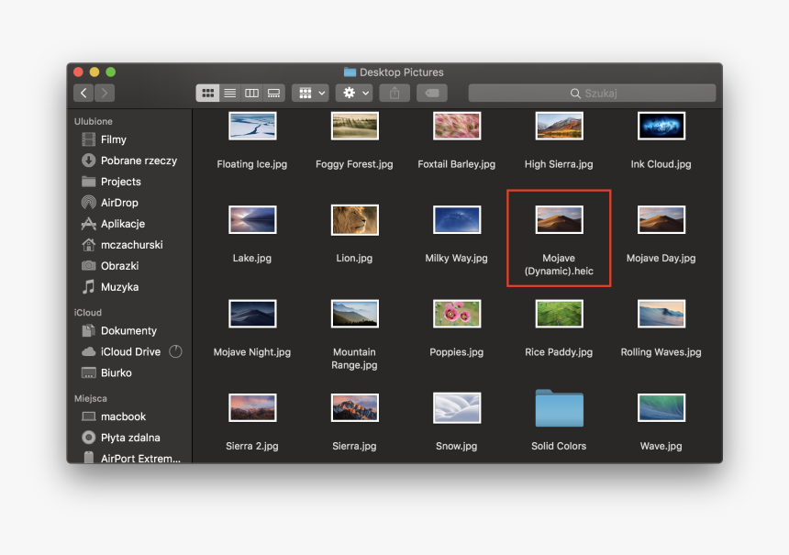This screenshot has height=555, width=789.
Task: Open Muzyka from the sidebar
Action: (x=117, y=286)
